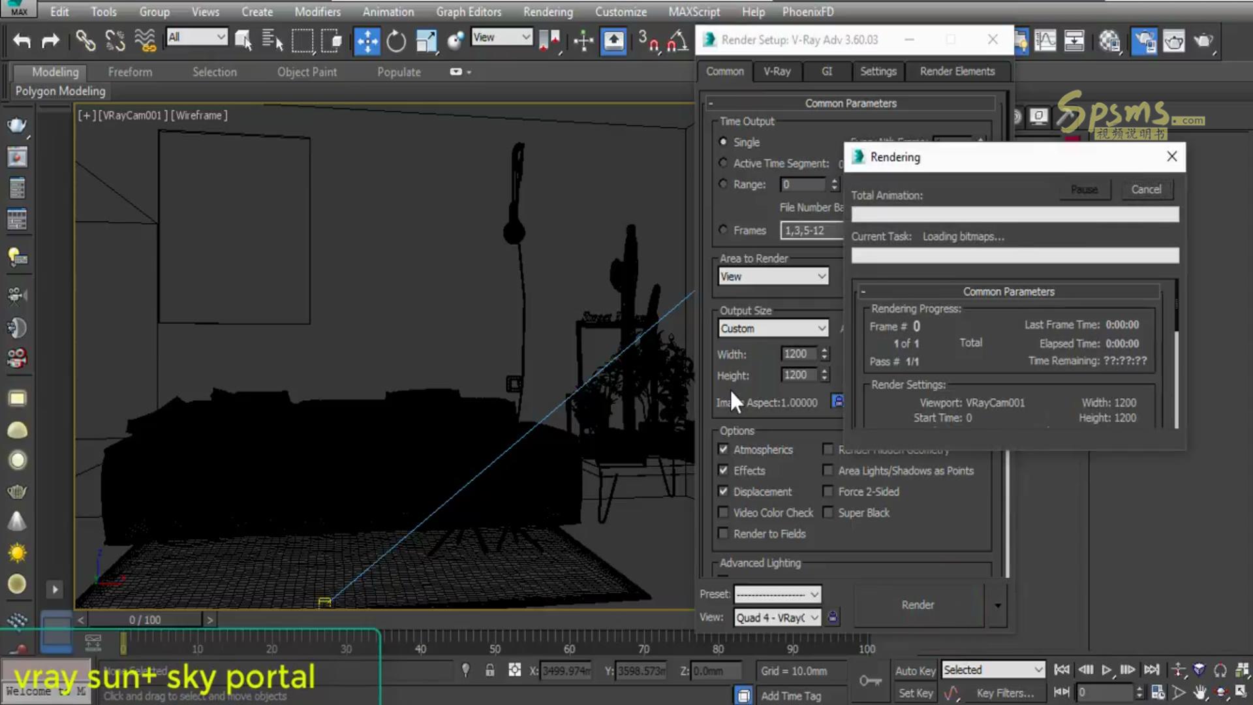This screenshot has width=1253, height=705.
Task: Enable Render to Fields checkbox
Action: 723,533
